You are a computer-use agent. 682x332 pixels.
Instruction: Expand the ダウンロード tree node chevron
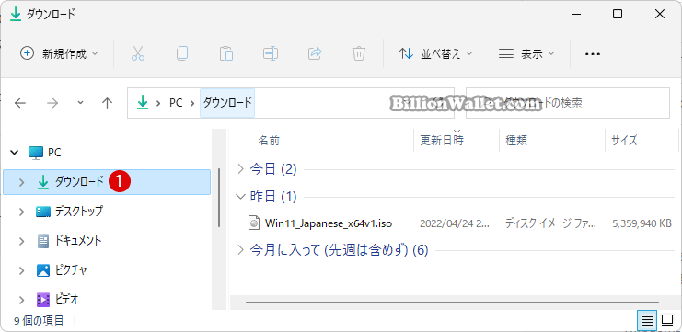[22, 182]
